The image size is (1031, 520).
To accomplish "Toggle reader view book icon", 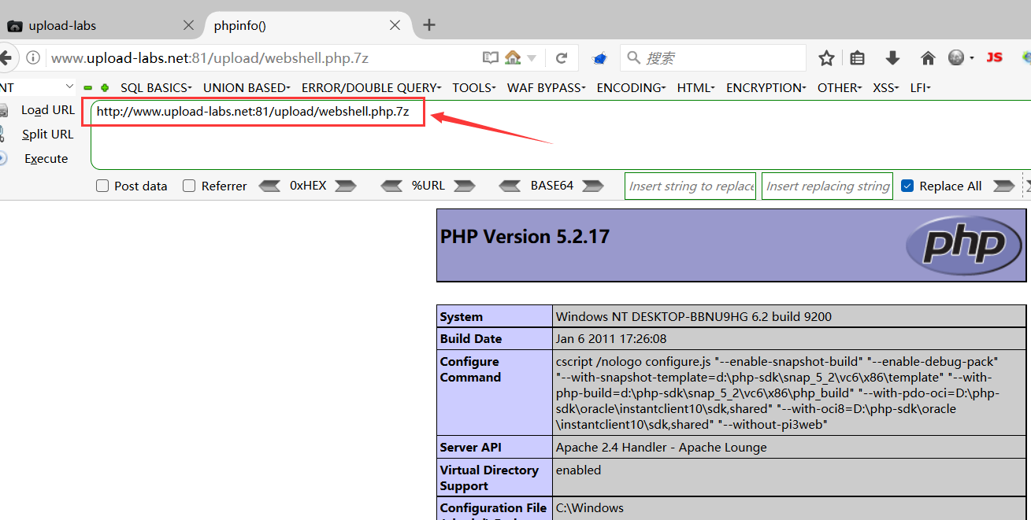I will click(491, 57).
